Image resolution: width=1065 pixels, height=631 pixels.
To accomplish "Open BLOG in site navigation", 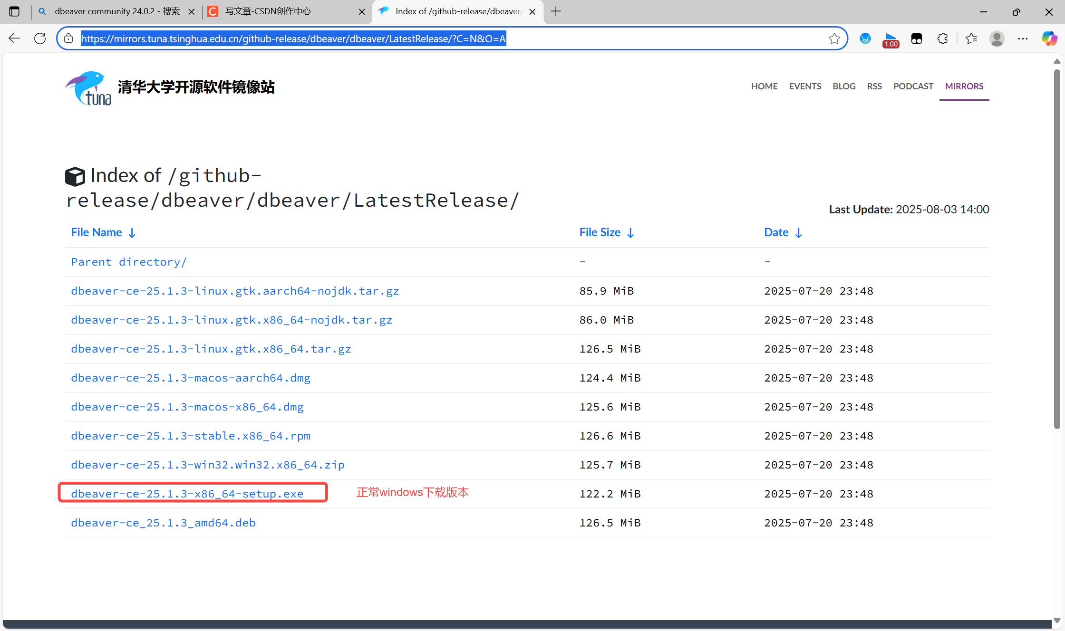I will 844,86.
